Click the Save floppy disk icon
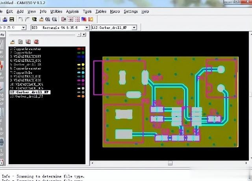 [12, 19]
